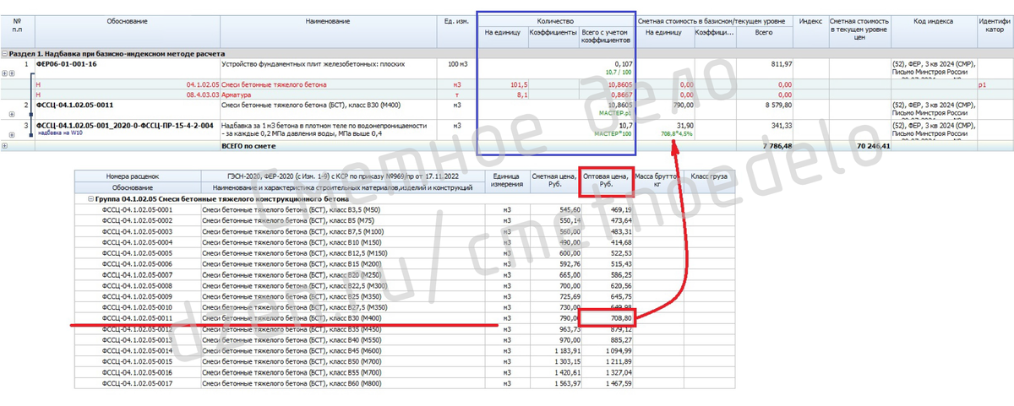Viewport: 1014px width, 406px height.
Task: Collapse section 'Раздел 1. Надбавка при базисно-индексном методе расчета'
Action: [x=4, y=54]
